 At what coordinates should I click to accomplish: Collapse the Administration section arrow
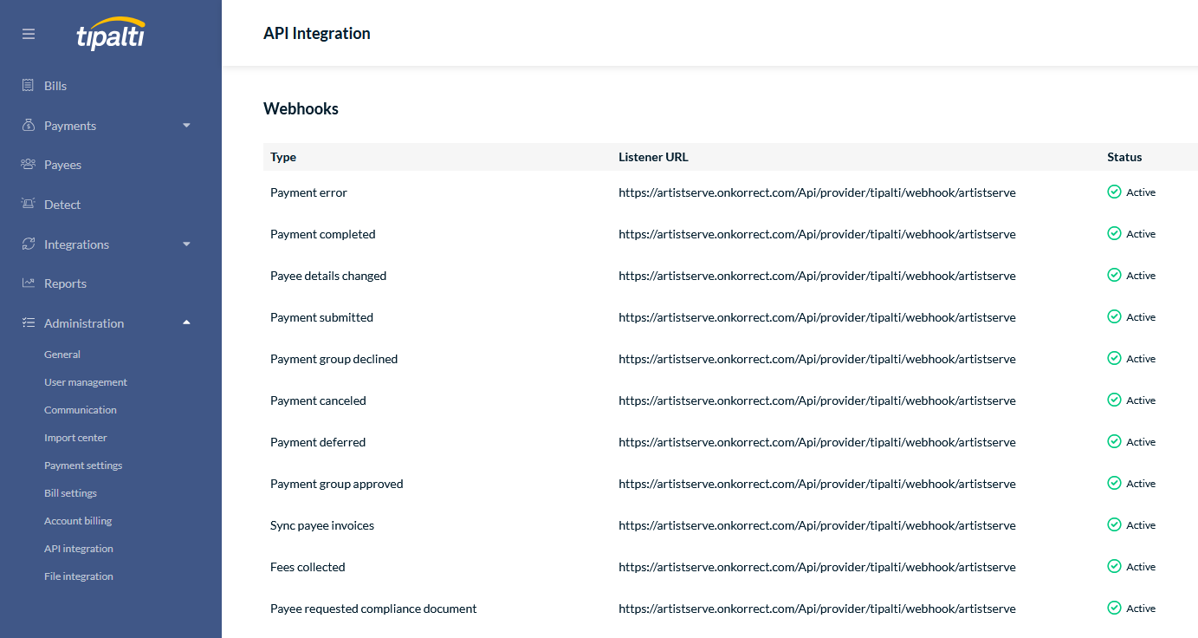[186, 323]
